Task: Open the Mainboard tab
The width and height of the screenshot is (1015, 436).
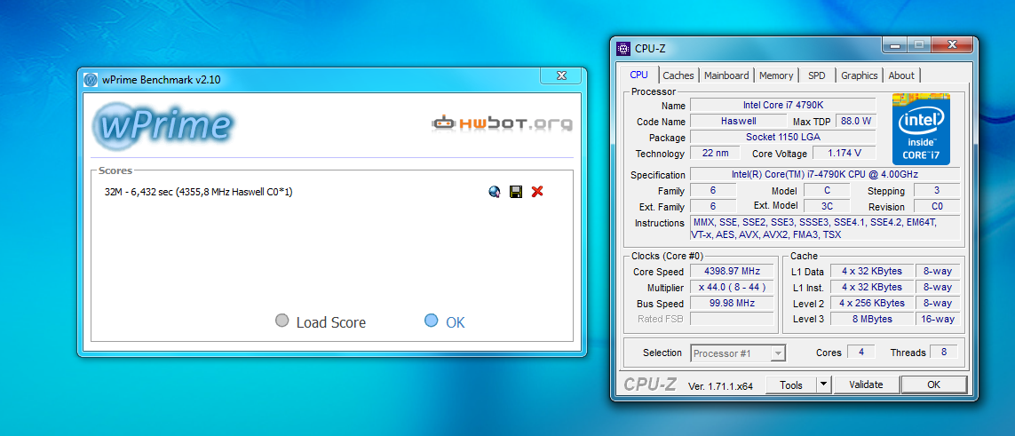Action: click(726, 75)
